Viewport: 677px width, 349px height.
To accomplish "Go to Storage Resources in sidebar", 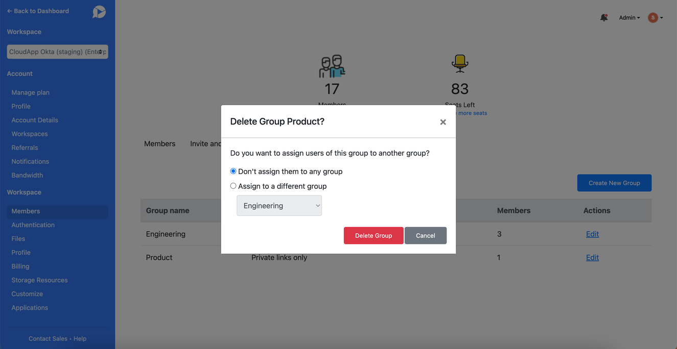I will click(39, 280).
